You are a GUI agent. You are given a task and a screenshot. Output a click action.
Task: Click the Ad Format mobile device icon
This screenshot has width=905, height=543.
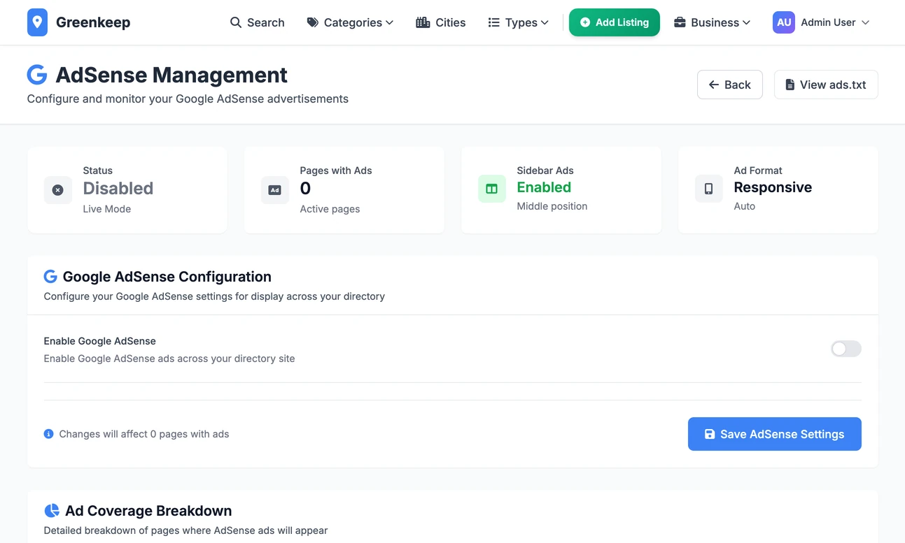click(x=709, y=189)
